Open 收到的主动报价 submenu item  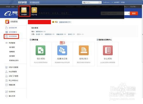click(14, 60)
